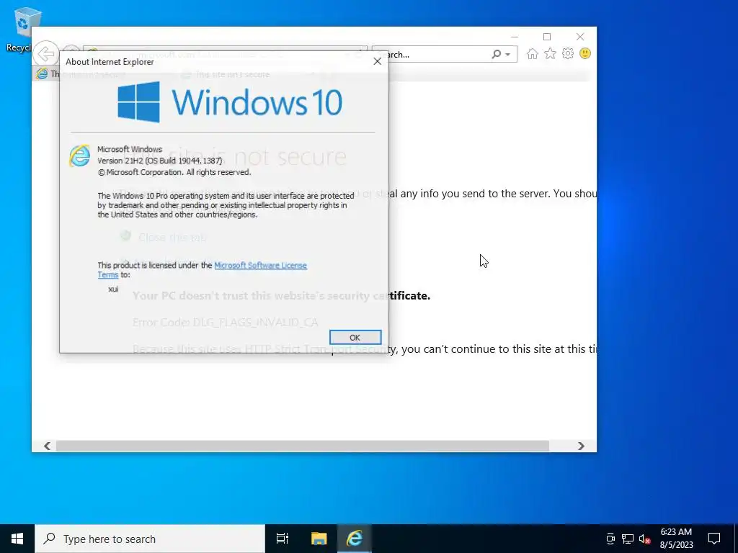The image size is (738, 553).
Task: Click the scroll left arrow of horizontal scrollbar
Action: pos(47,446)
